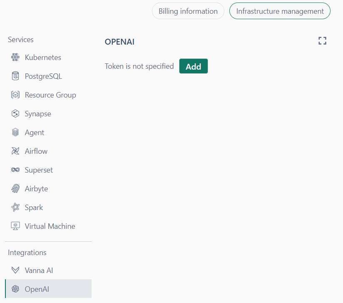Switch to the Billing information tab

point(188,11)
